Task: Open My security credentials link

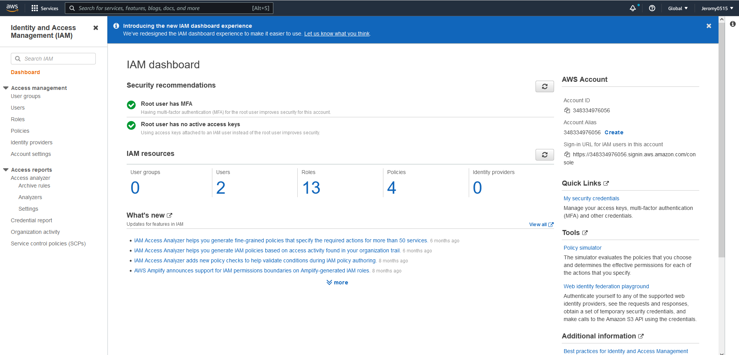Action: 591,198
